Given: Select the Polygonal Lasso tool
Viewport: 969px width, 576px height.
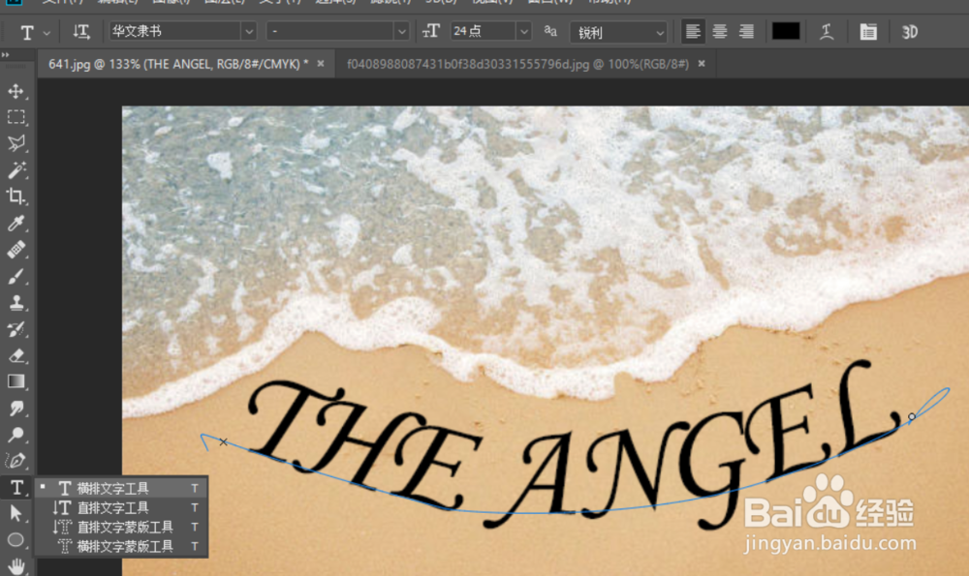Looking at the screenshot, I should point(16,143).
